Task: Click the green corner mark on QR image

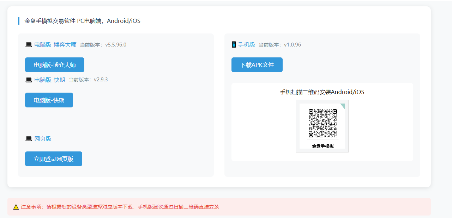Action: click(x=342, y=106)
